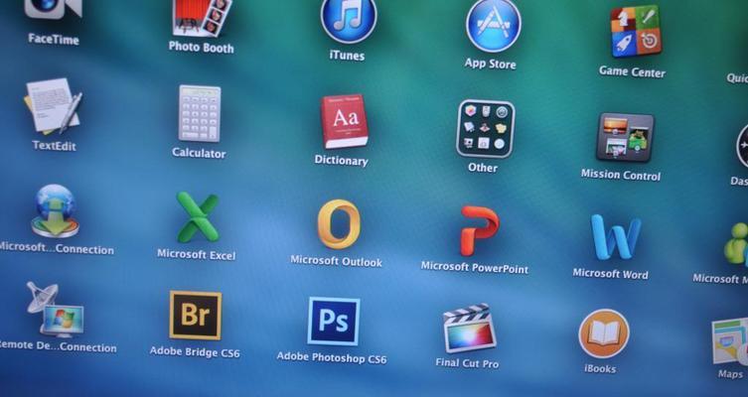Image resolution: width=748 pixels, height=397 pixels.
Task: Open the App Store icon
Action: point(494,25)
